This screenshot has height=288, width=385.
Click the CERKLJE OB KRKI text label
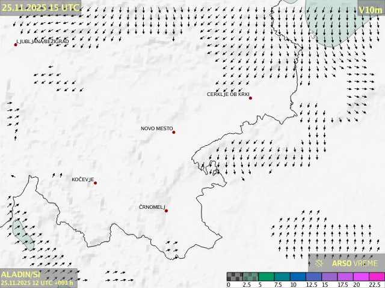[228, 94]
